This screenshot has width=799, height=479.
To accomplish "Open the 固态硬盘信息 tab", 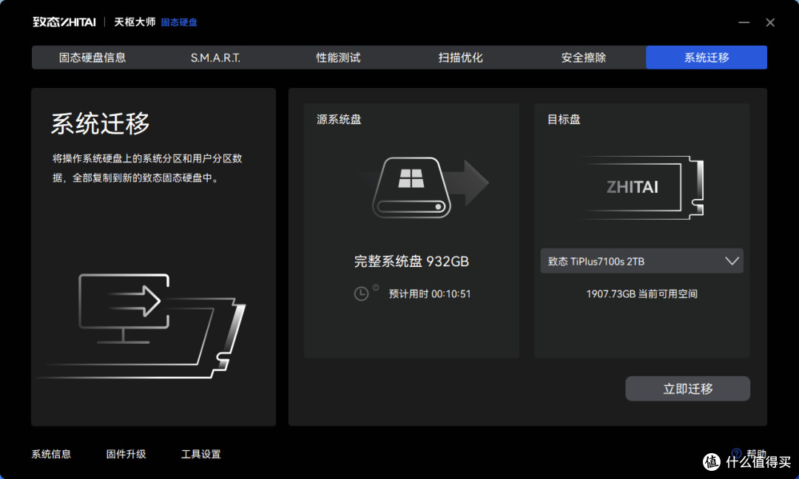I will click(92, 58).
